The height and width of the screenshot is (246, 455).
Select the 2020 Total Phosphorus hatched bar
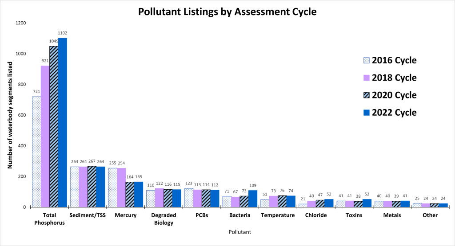point(54,127)
